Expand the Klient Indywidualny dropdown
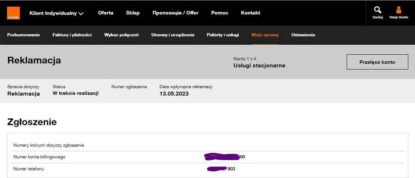This screenshot has height=178, width=415. click(56, 13)
